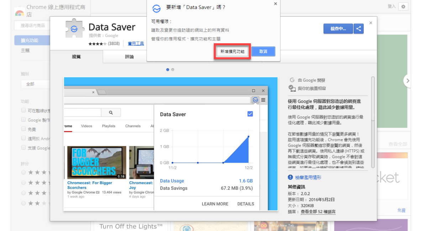Tick the 可在離線狀態 checkbox
The width and height of the screenshot is (427, 231).
click(23, 110)
